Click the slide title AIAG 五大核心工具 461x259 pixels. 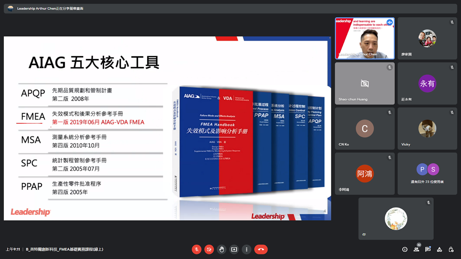94,62
